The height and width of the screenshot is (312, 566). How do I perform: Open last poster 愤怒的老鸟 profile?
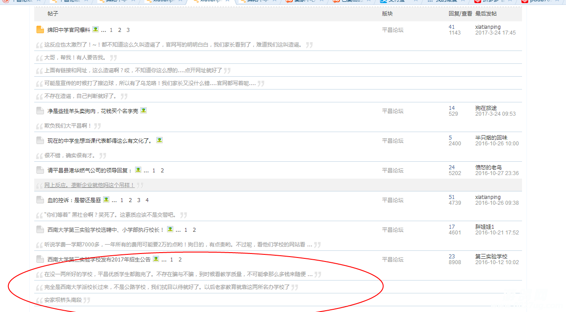coord(488,168)
